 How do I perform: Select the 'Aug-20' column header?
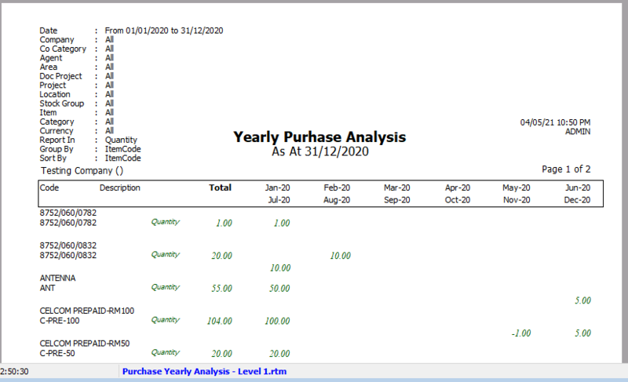337,200
